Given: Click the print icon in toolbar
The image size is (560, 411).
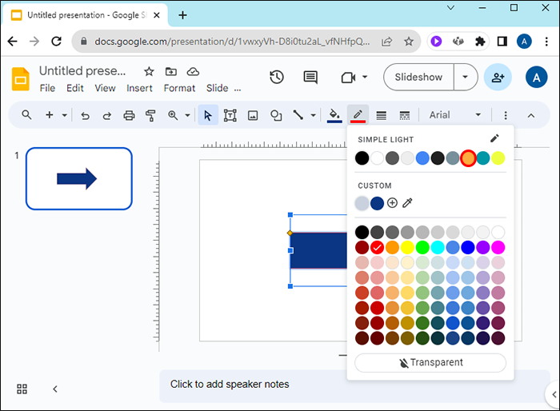Looking at the screenshot, I should pos(129,115).
